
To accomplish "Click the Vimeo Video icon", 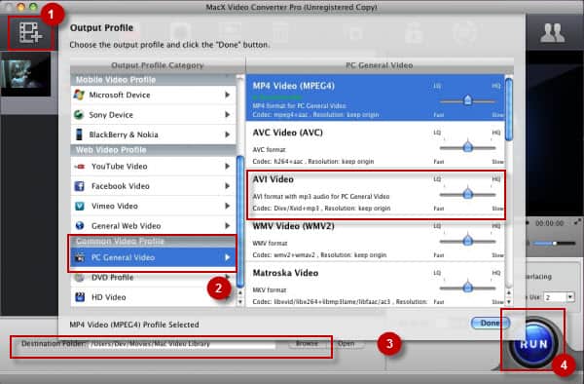I will point(80,206).
